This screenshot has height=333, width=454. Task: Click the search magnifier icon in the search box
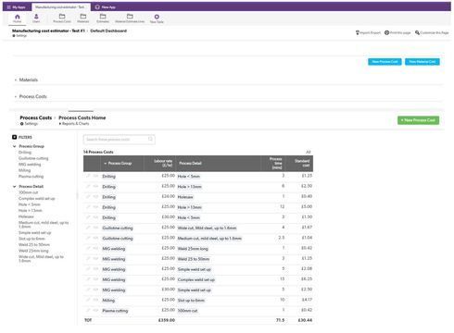[150, 139]
